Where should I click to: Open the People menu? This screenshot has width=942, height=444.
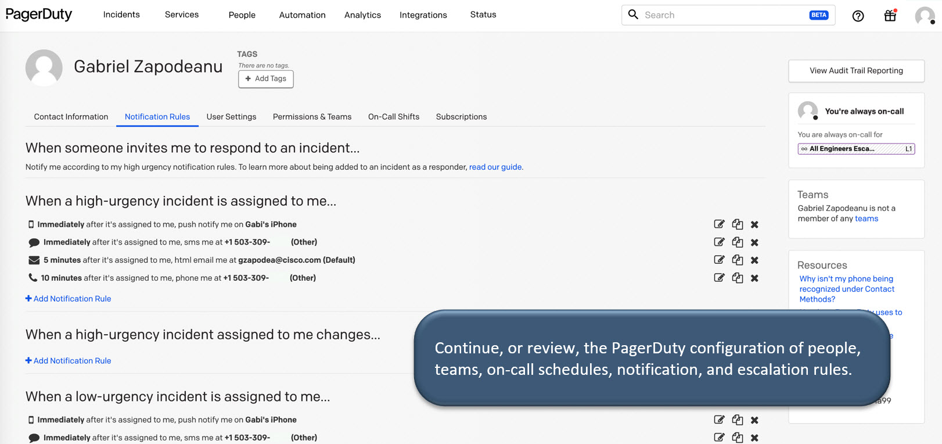tap(242, 15)
